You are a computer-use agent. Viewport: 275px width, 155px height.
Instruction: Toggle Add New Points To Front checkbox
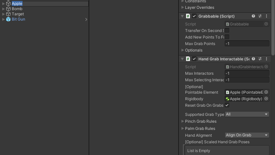[227, 37]
